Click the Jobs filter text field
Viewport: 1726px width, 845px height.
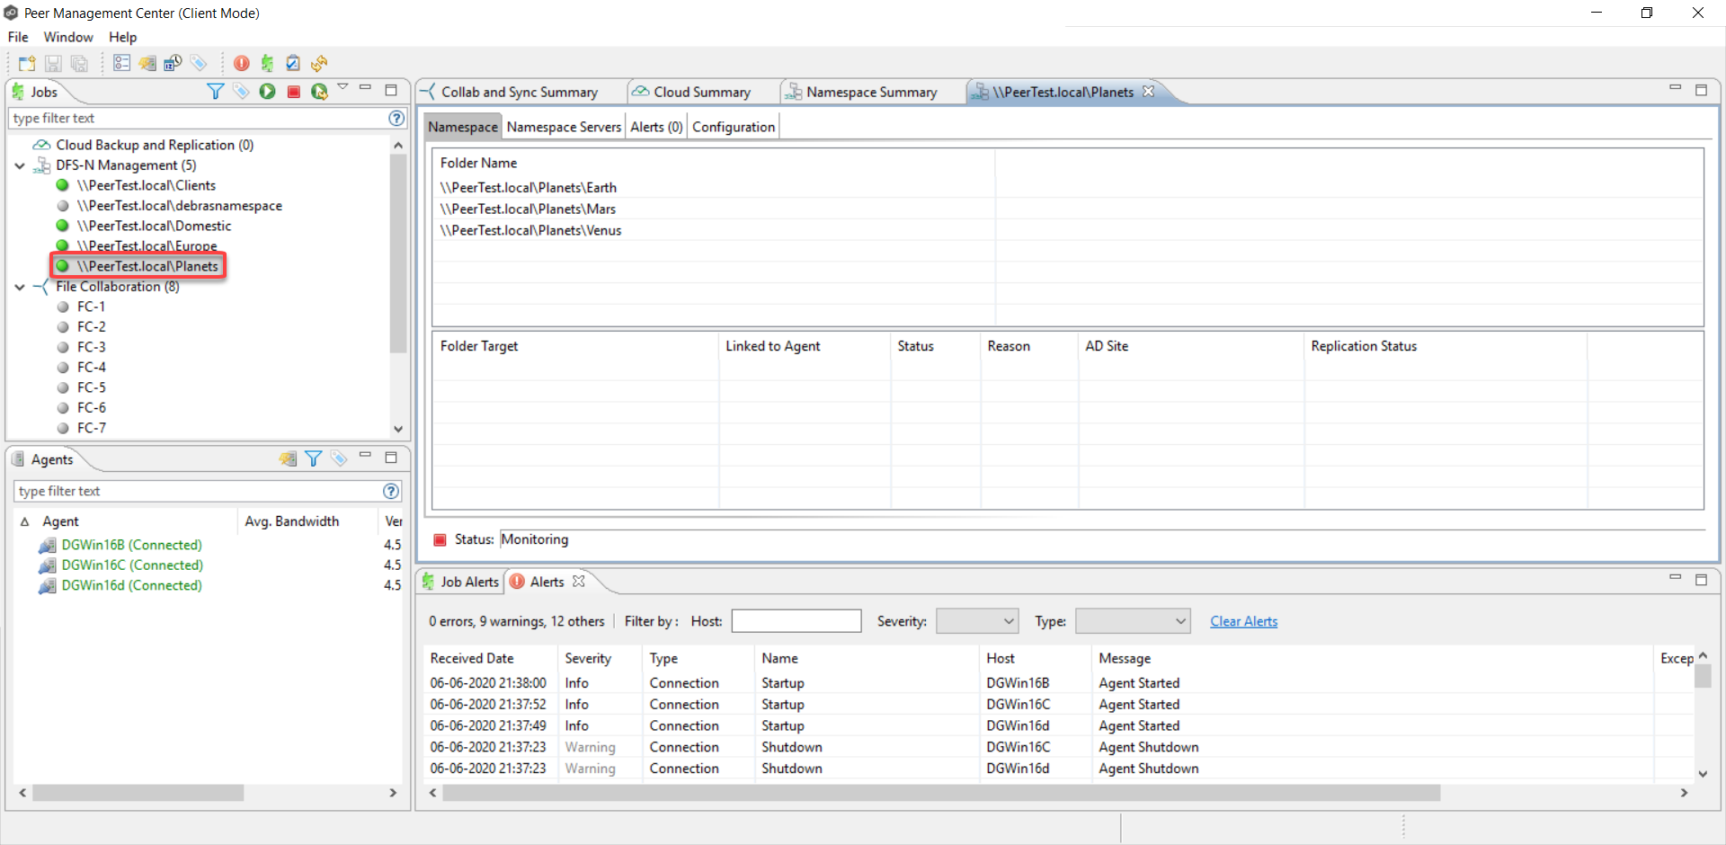pyautogui.click(x=198, y=118)
